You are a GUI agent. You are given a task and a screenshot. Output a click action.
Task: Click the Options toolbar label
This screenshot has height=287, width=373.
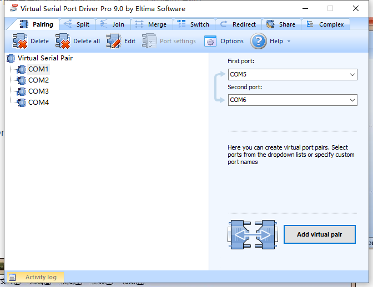tap(232, 41)
